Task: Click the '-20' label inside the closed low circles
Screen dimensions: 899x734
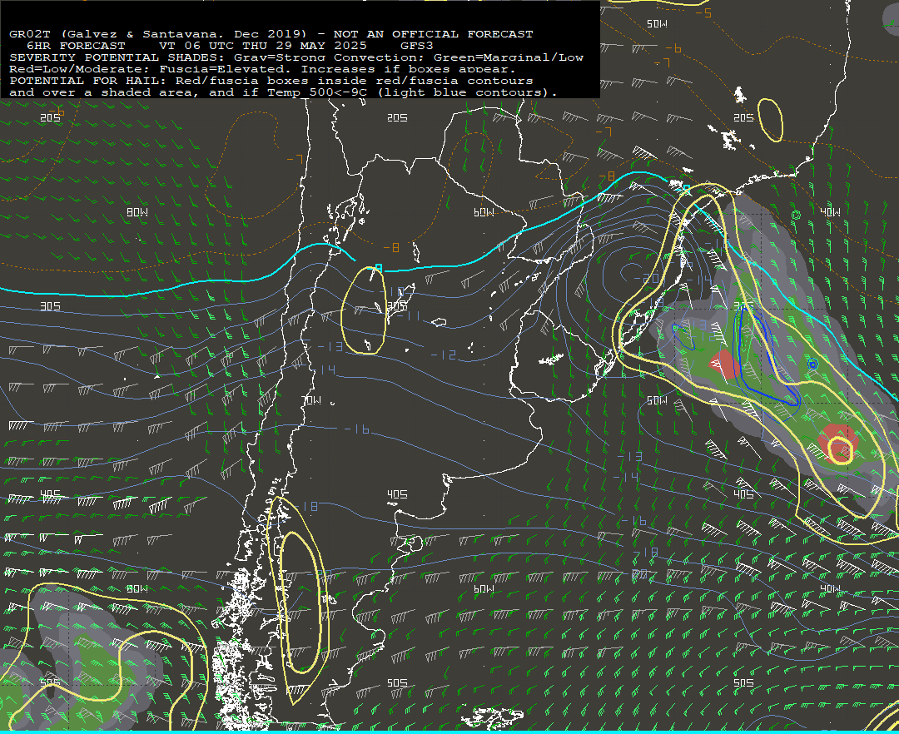Action: [x=647, y=278]
